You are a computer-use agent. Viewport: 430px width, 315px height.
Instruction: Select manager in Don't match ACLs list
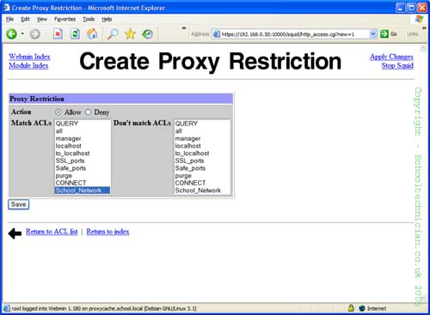(x=202, y=138)
